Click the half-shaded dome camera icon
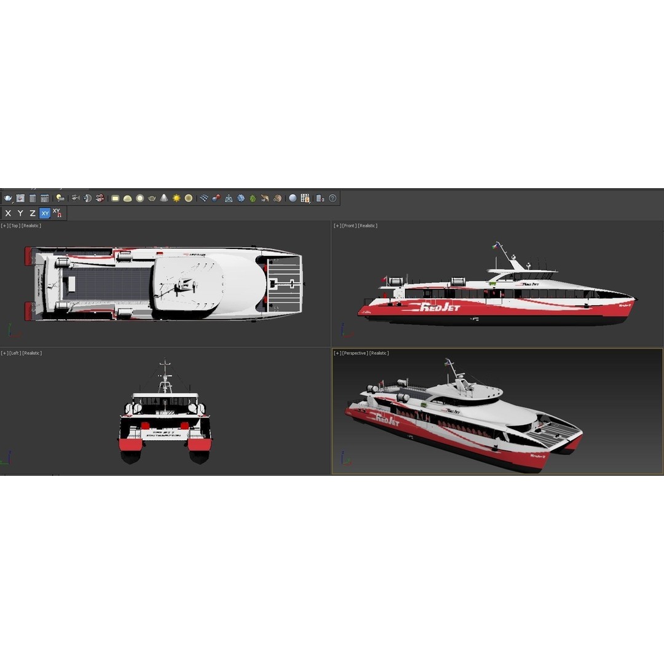This screenshot has width=664, height=664. pos(88,198)
